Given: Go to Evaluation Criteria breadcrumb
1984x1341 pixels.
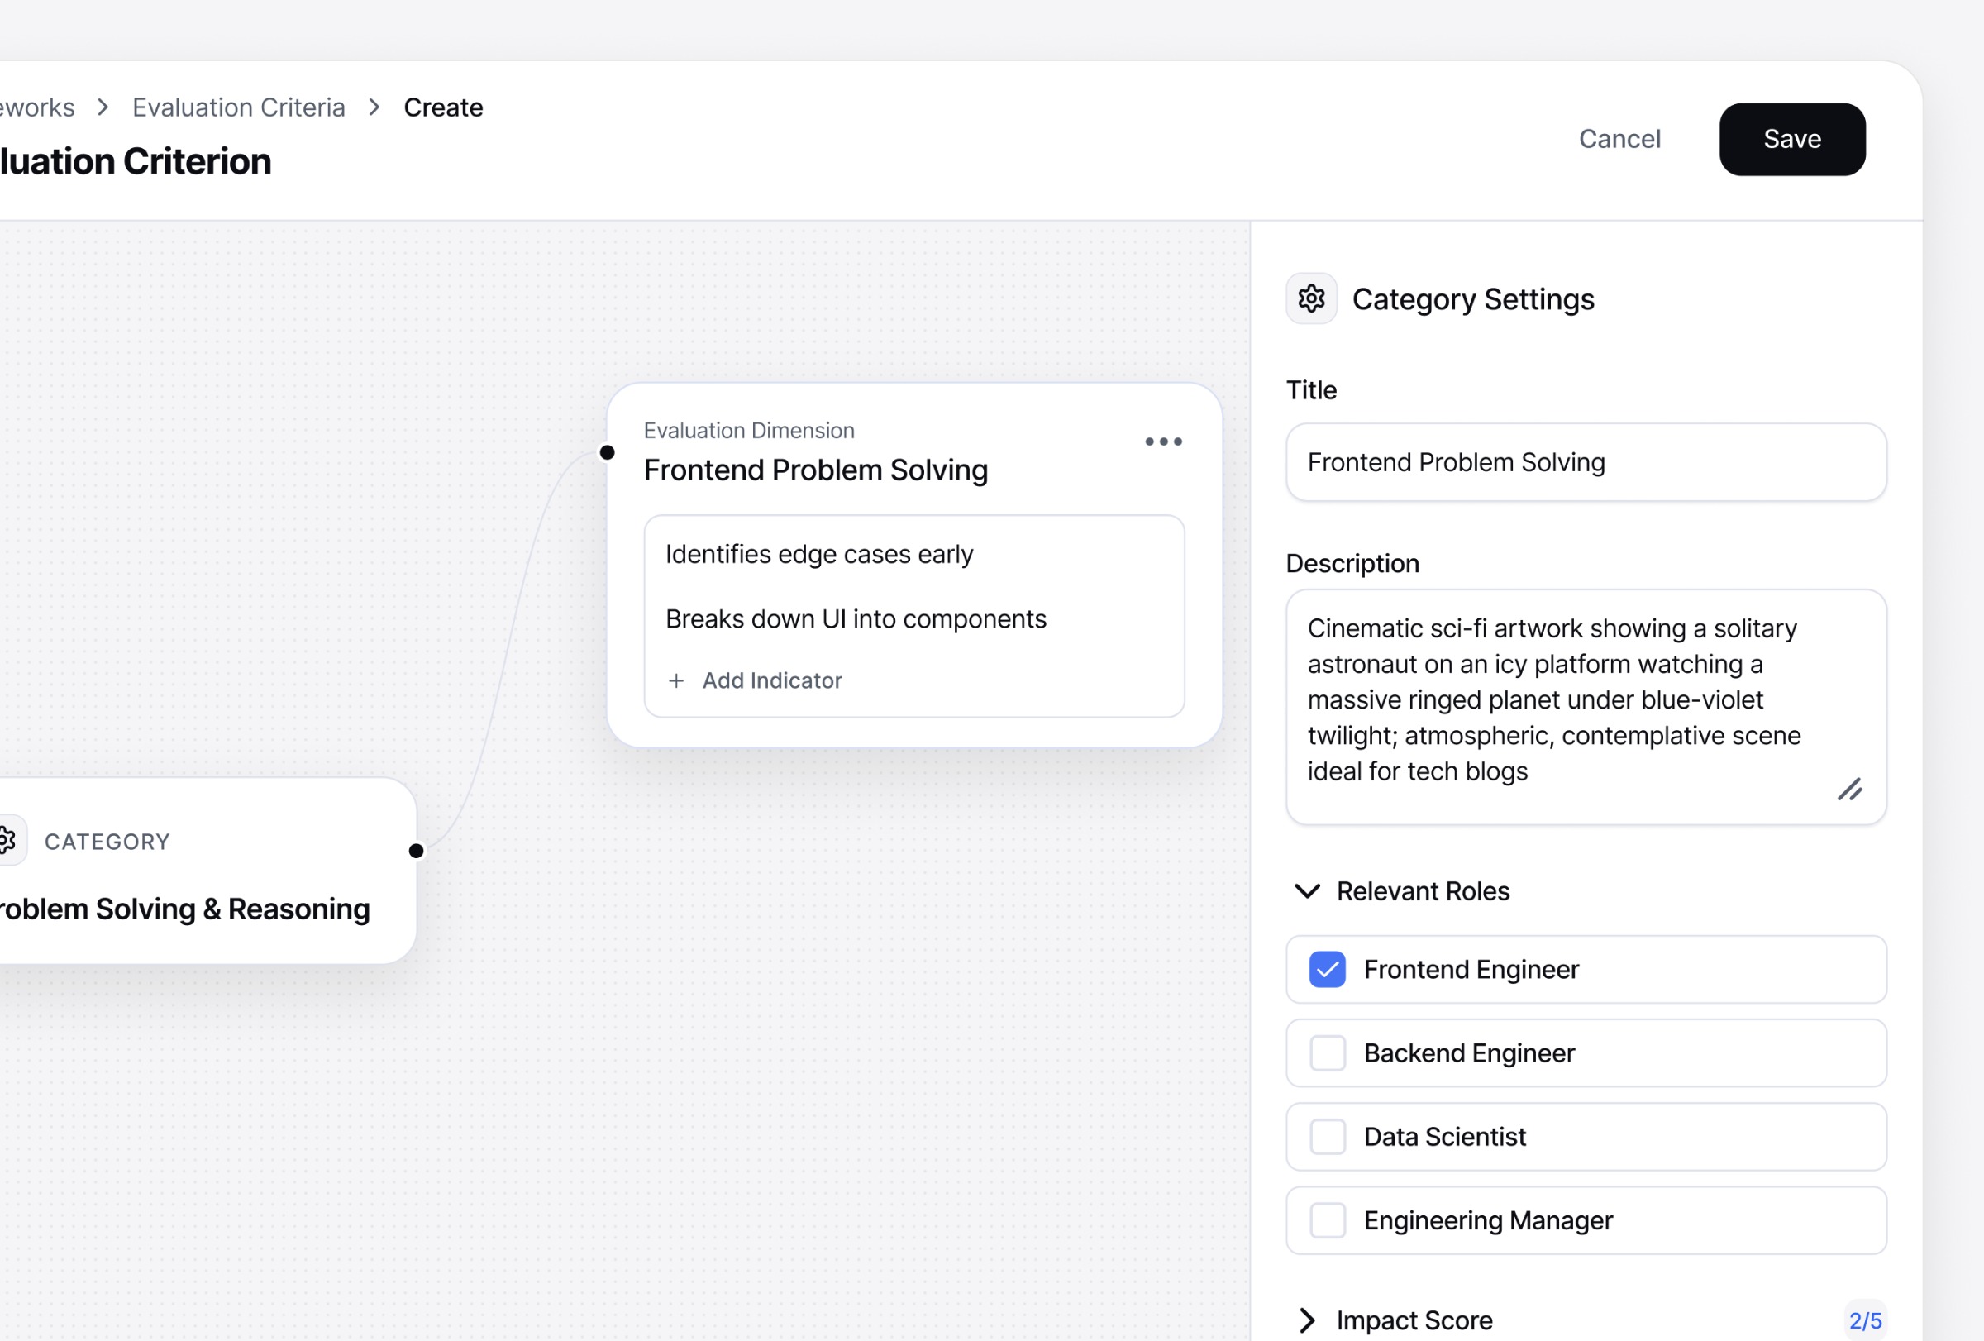Looking at the screenshot, I should 238,107.
